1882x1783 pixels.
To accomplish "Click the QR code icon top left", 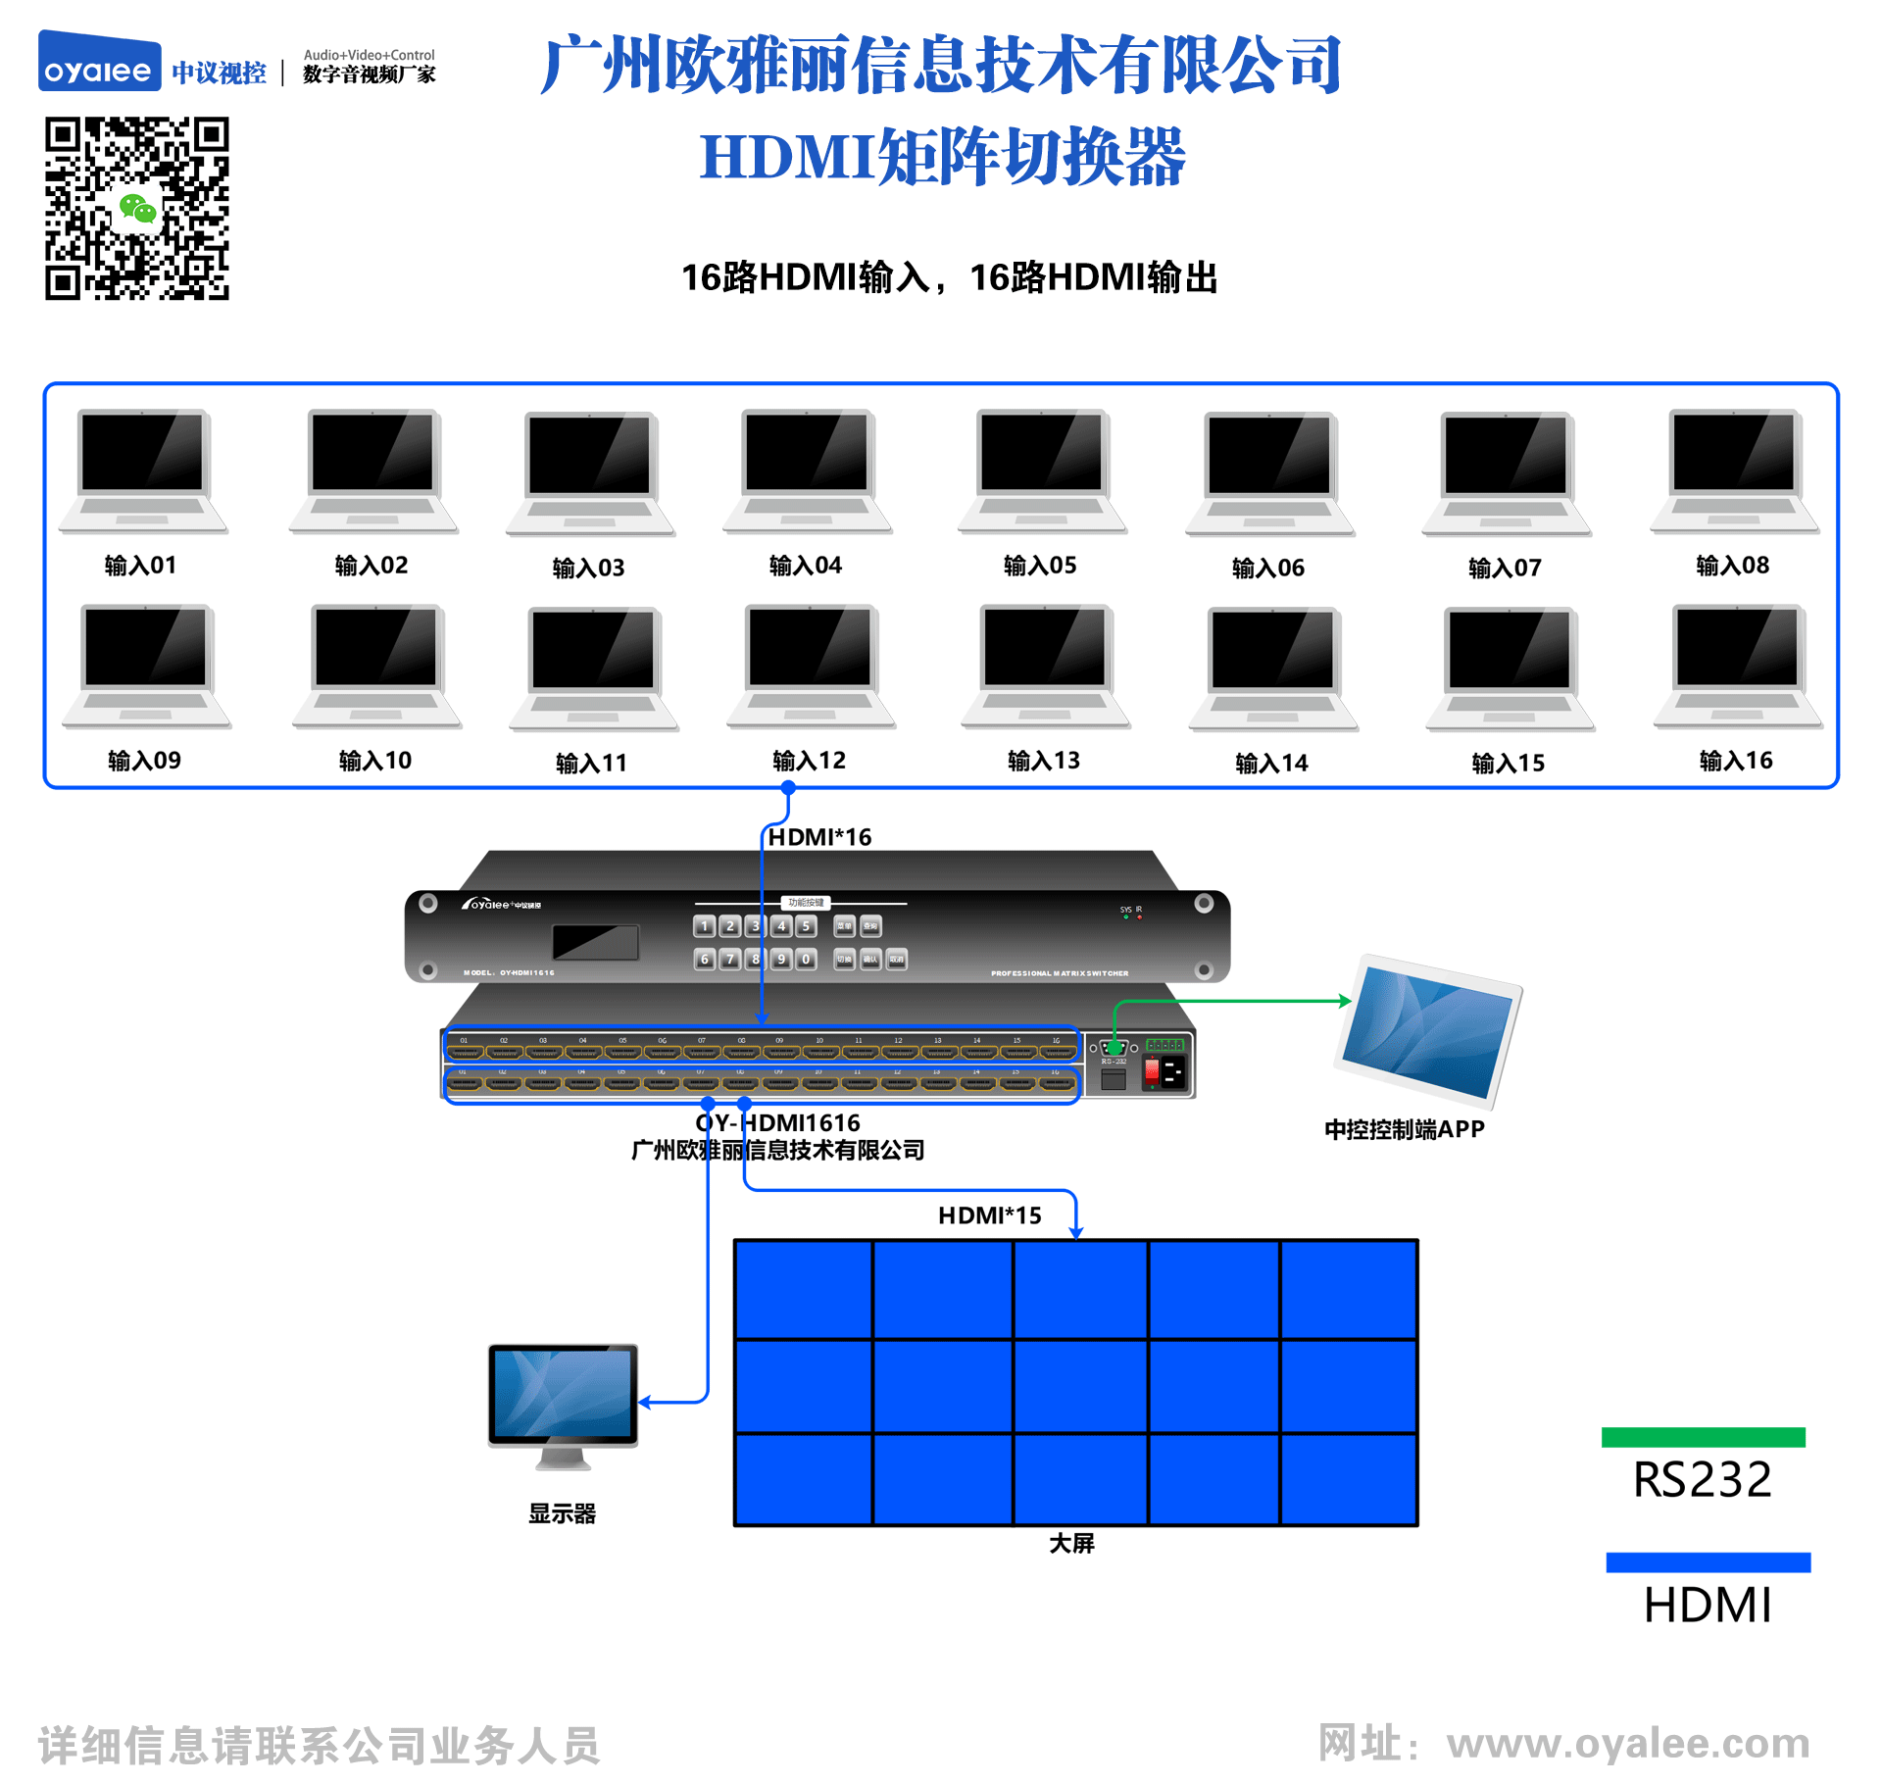I will [125, 194].
